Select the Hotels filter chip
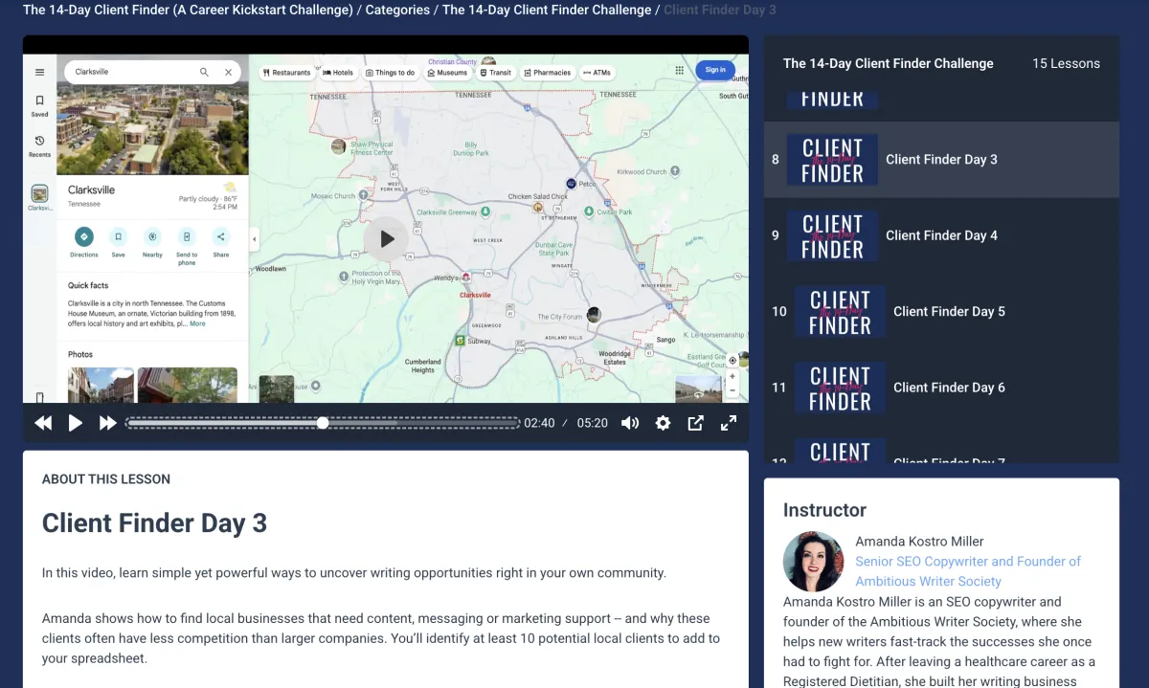The height and width of the screenshot is (688, 1149). pyautogui.click(x=338, y=73)
